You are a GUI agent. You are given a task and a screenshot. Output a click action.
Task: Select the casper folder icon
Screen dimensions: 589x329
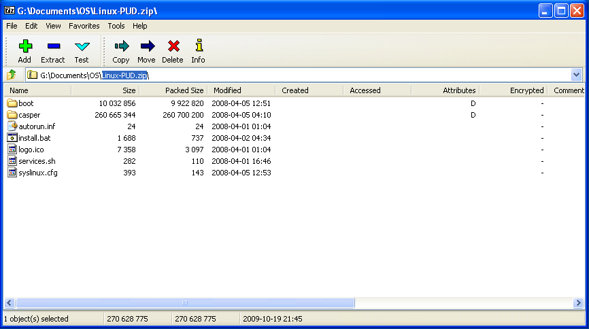point(12,115)
